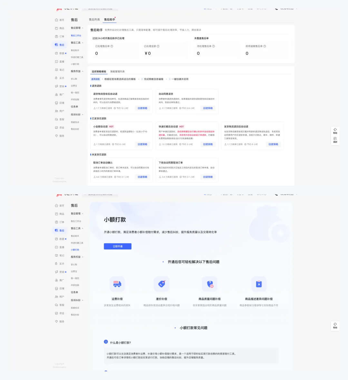
Task: Switch to the 售后列表 tab
Action: (94, 20)
